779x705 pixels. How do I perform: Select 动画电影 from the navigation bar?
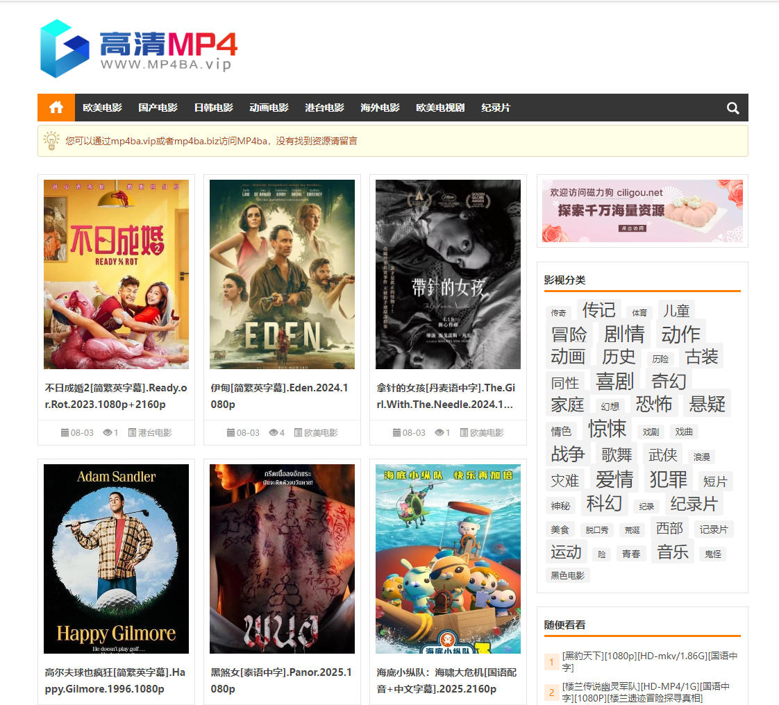[x=269, y=108]
